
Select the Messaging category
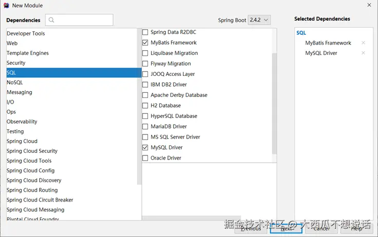pos(71,92)
